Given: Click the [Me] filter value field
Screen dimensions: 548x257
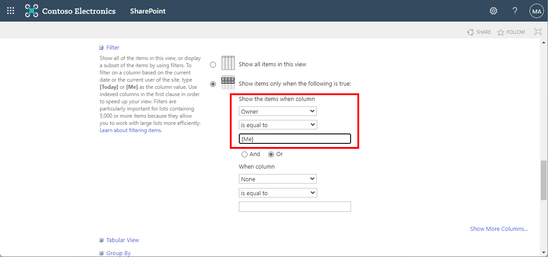Looking at the screenshot, I should 295,139.
